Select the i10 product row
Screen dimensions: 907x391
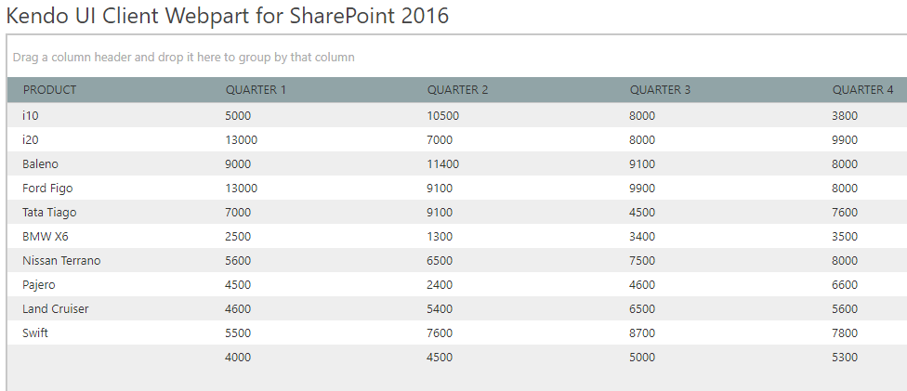click(x=31, y=116)
